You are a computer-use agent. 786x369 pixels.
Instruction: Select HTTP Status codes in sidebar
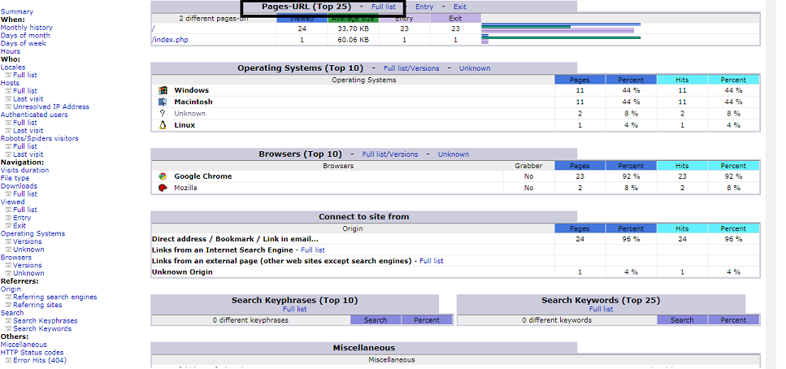pyautogui.click(x=33, y=352)
